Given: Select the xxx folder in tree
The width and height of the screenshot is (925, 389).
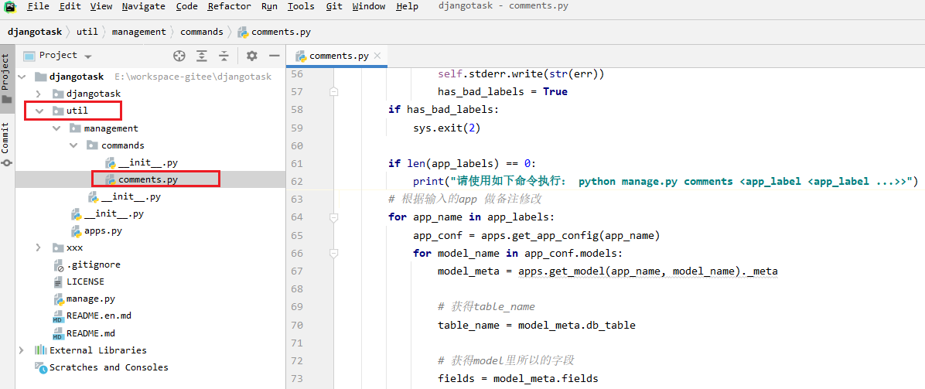Looking at the screenshot, I should 74,248.
